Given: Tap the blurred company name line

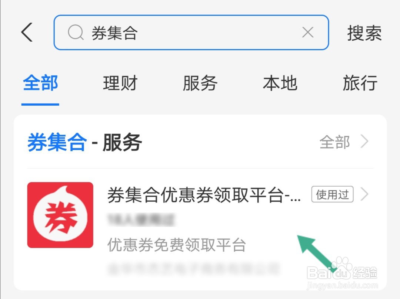Looking at the screenshot, I should click(194, 269).
